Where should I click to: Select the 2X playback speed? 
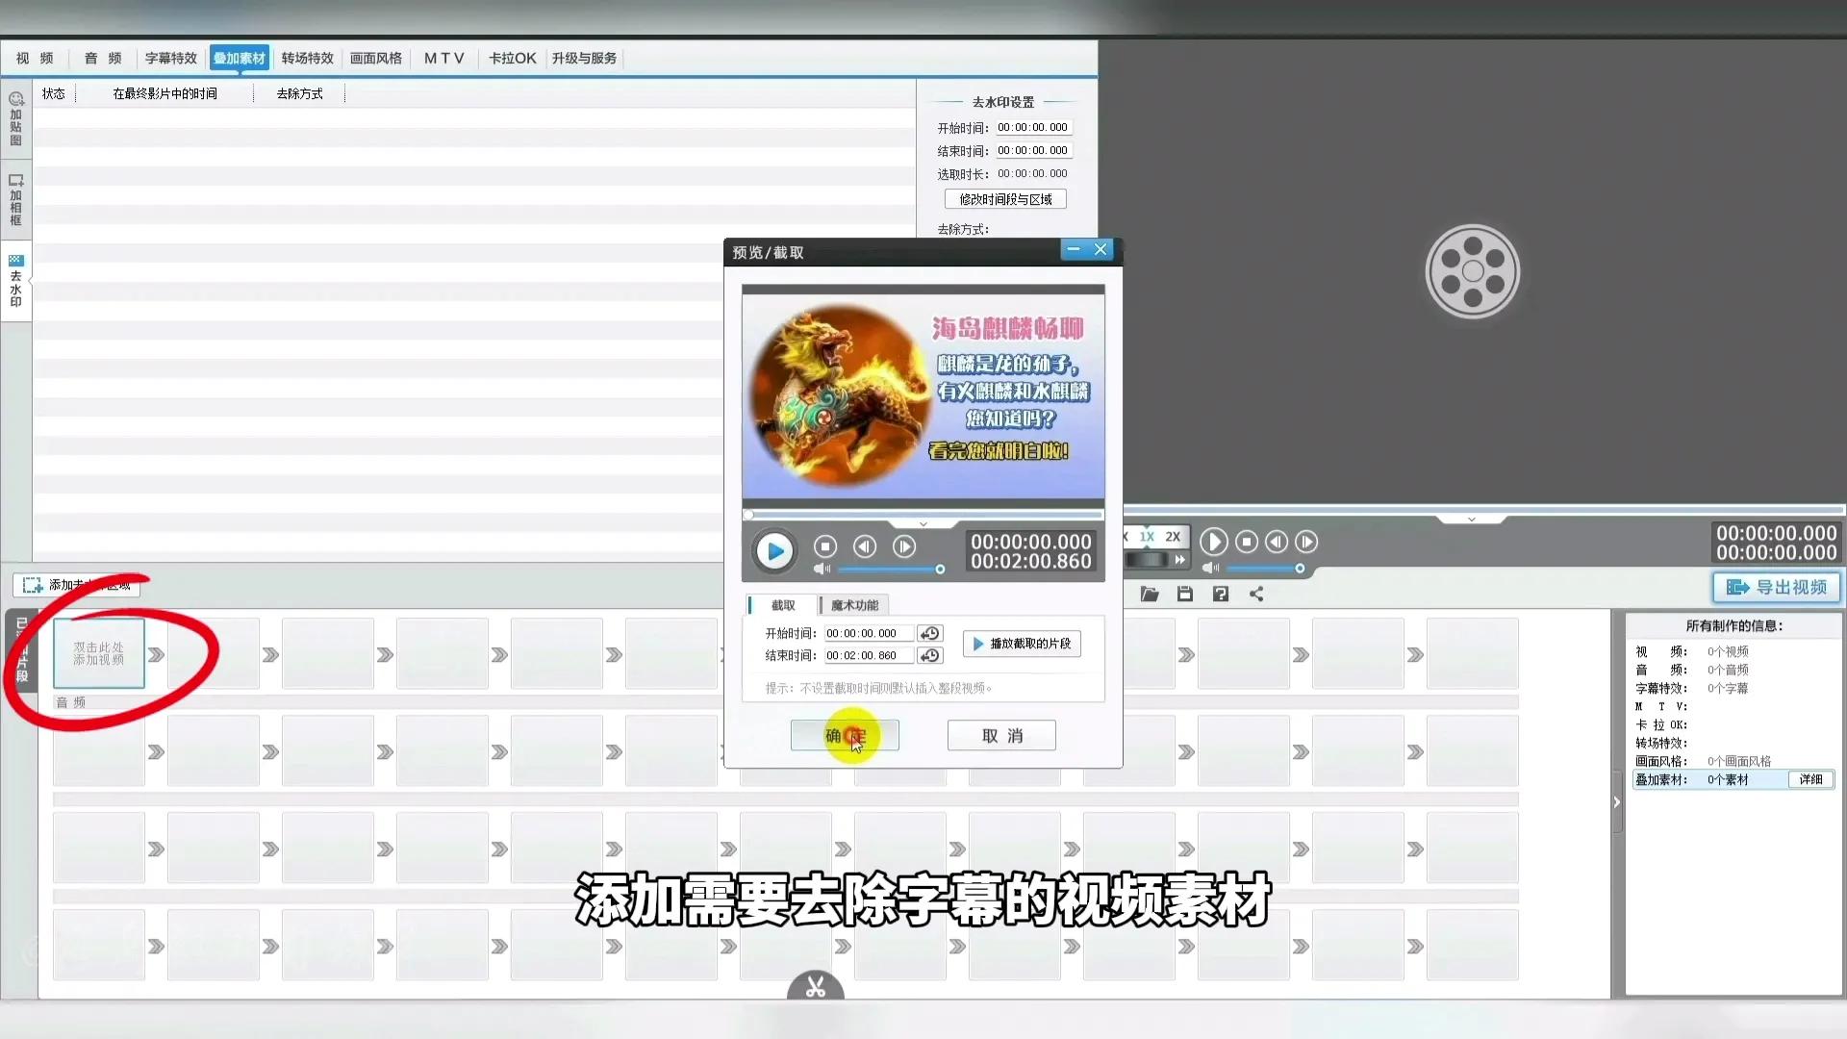pos(1173,537)
